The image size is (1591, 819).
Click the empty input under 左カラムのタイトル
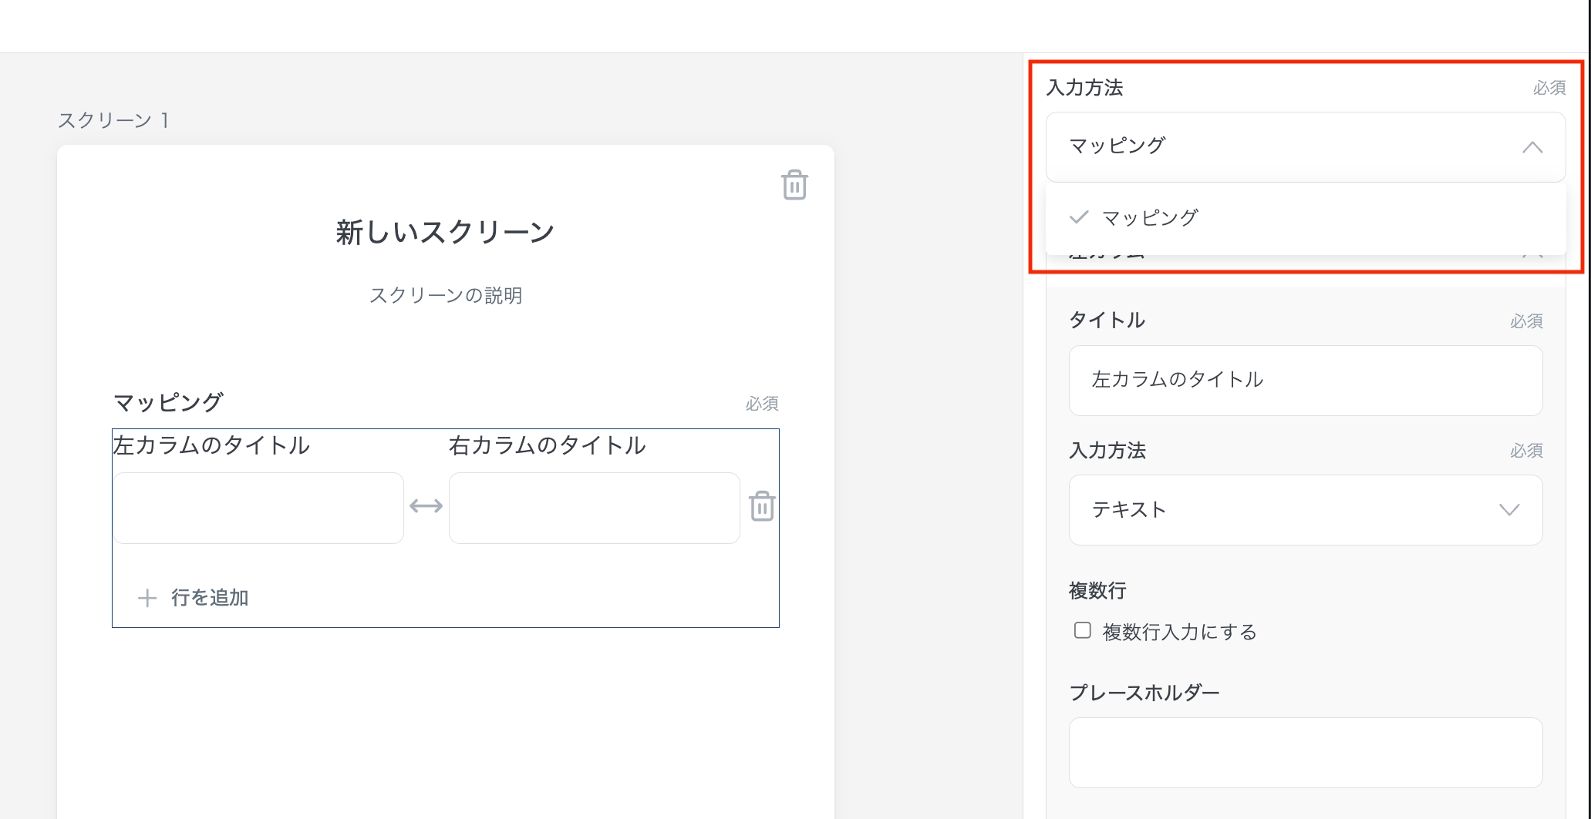click(x=258, y=508)
